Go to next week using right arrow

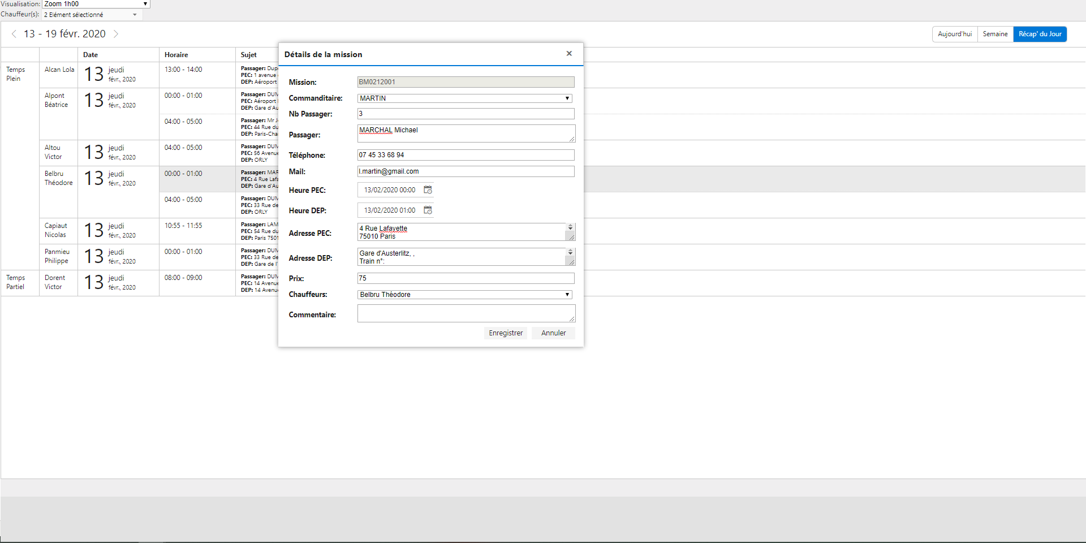116,34
